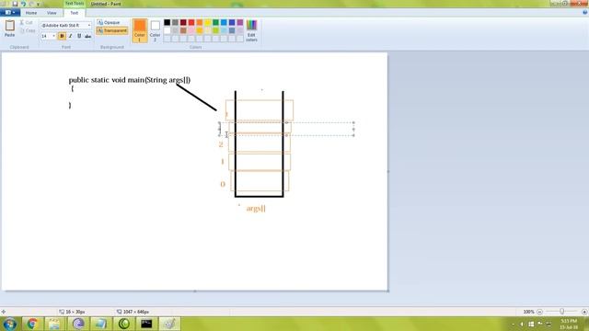Click the Windows Start orb
Viewport: 589px width, 331px height.
[x=10, y=324]
